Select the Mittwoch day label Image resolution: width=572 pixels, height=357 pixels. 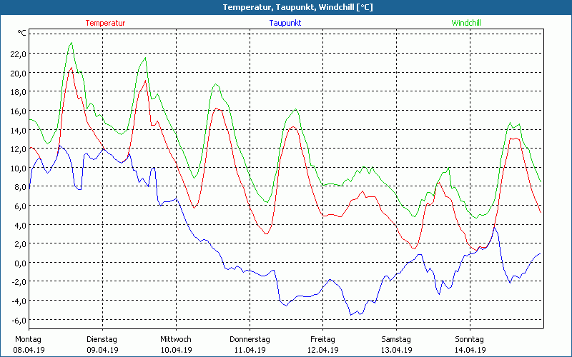(175, 339)
